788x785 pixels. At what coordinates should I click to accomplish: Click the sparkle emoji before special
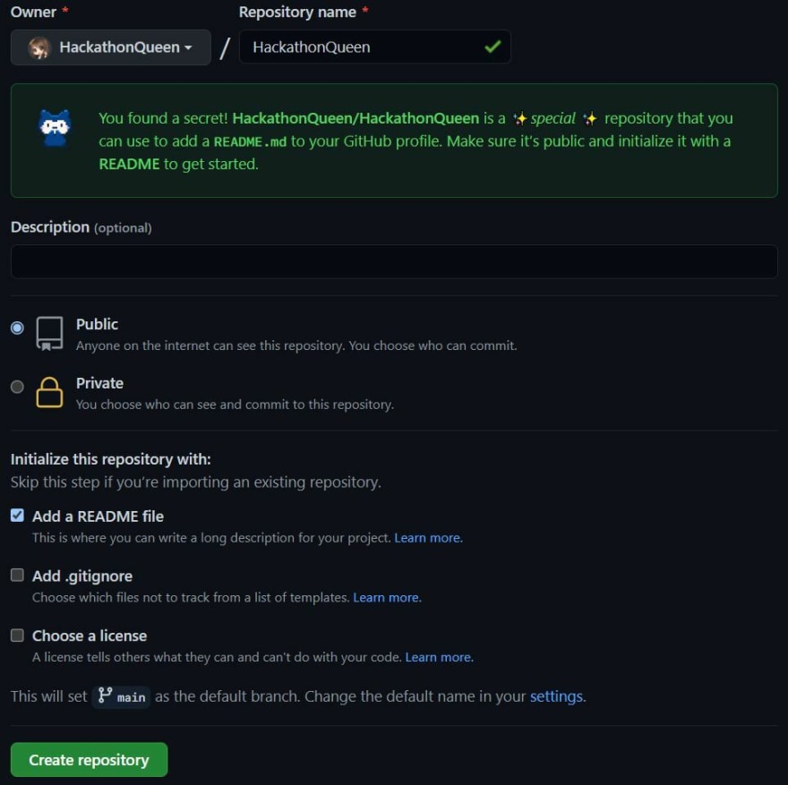520,119
